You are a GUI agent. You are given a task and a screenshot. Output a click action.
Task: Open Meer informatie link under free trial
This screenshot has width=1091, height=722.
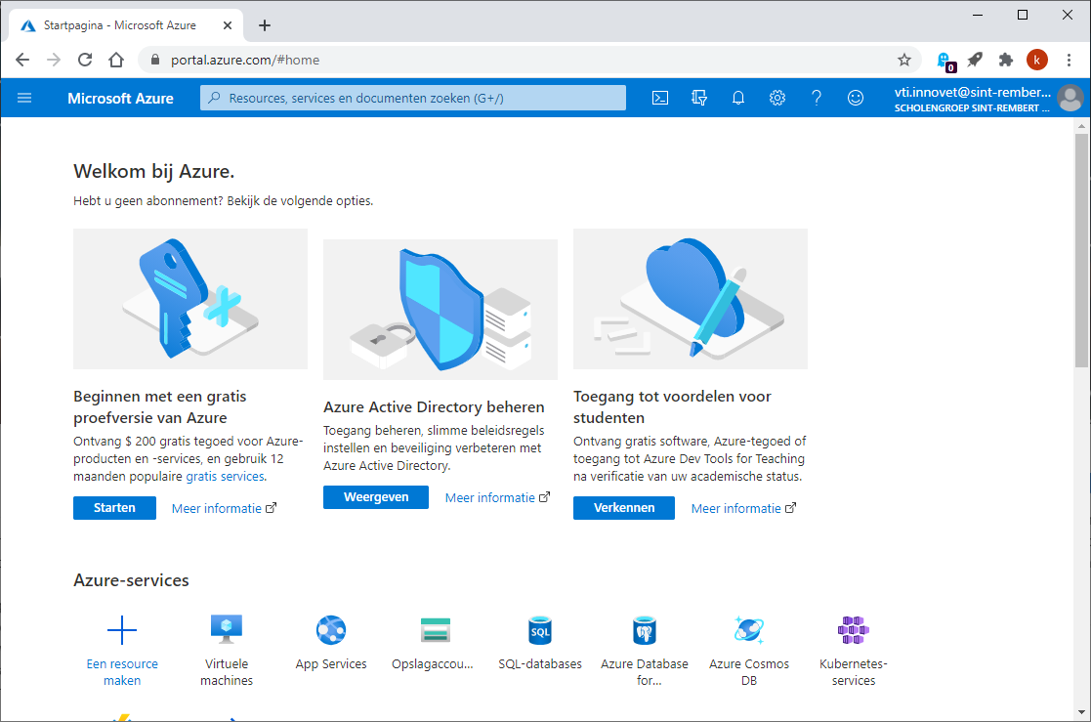click(224, 508)
